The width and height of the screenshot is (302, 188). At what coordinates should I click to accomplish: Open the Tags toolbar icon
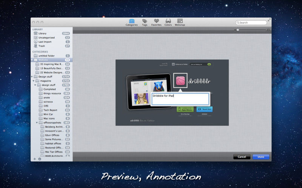(x=145, y=22)
